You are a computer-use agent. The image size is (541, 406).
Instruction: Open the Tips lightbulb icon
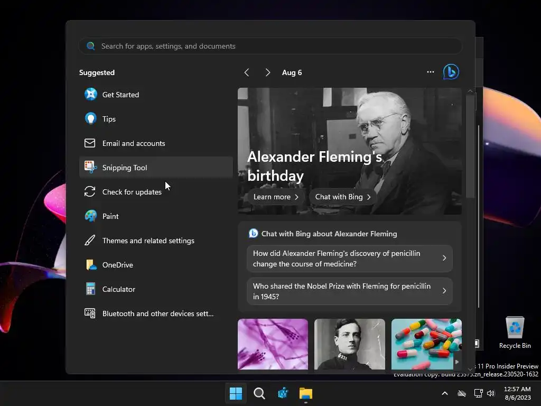click(90, 118)
